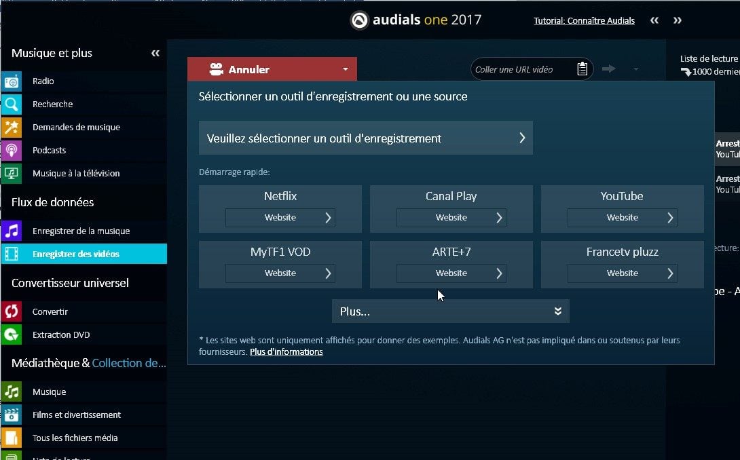Image resolution: width=740 pixels, height=460 pixels.
Task: Open Veuillez sélectionner un outil d'enregistrement
Action: pyautogui.click(x=365, y=138)
